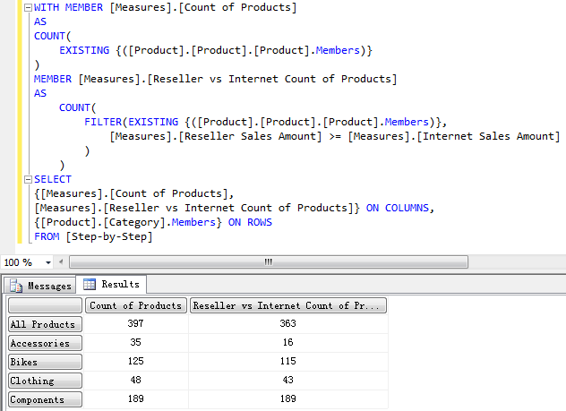
Task: Click the FROM keyword in the query
Action: 47,236
